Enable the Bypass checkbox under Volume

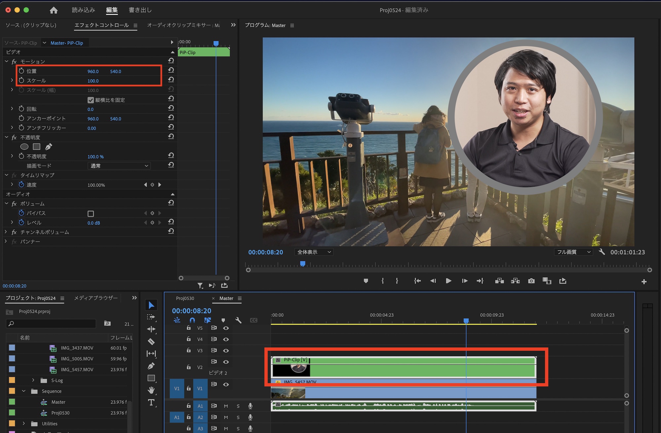91,213
